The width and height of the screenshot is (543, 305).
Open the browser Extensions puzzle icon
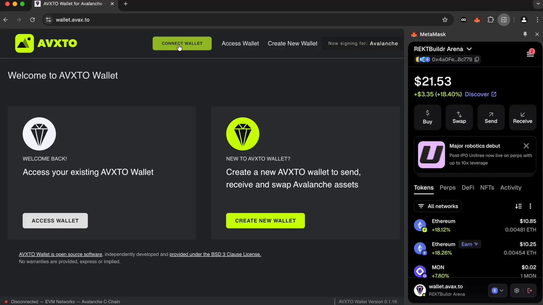(491, 20)
